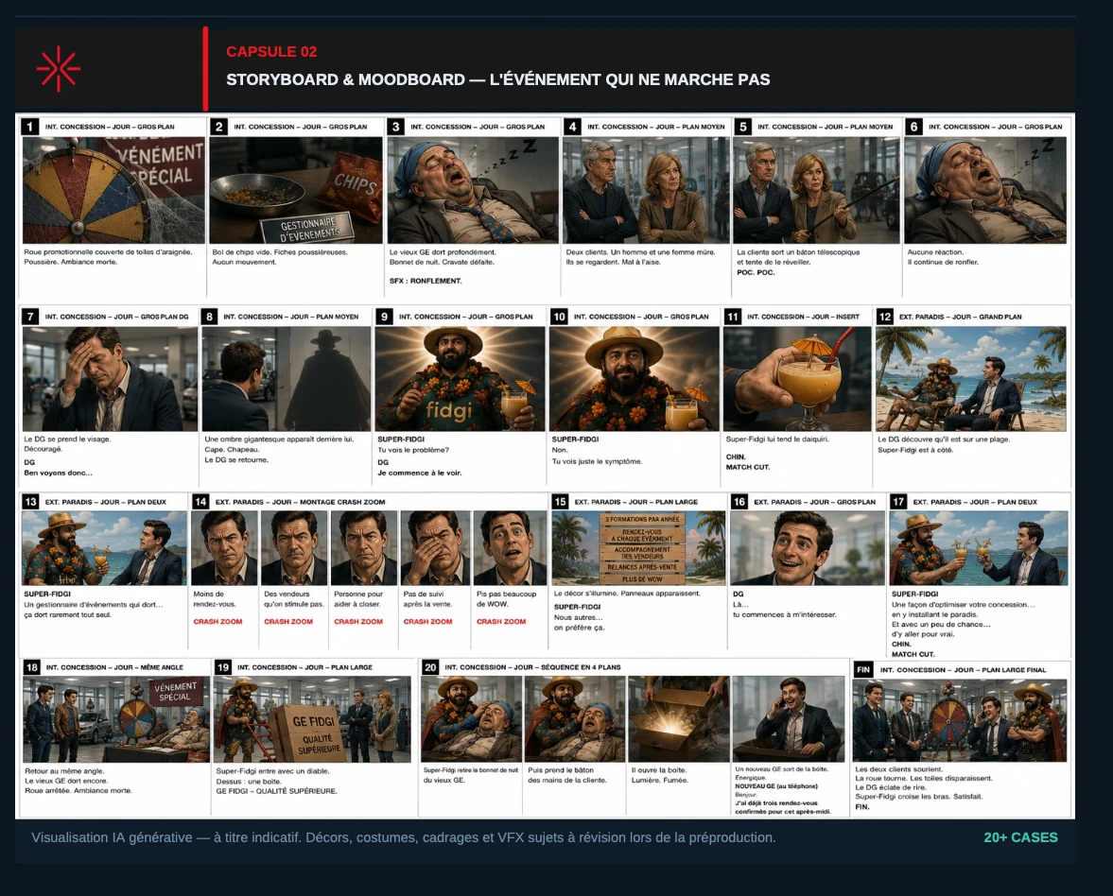Click number badge 20

point(430,667)
